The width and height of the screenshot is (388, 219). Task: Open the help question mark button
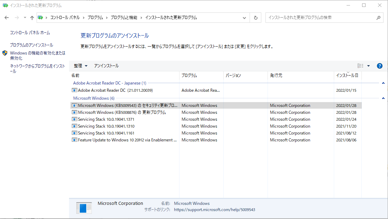tap(380, 66)
